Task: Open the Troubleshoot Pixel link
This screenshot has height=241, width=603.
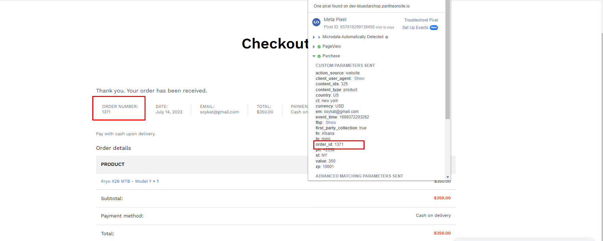Action: click(x=421, y=20)
